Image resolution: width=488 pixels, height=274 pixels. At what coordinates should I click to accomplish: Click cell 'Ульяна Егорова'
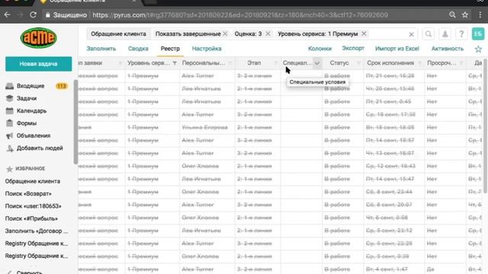204,127
